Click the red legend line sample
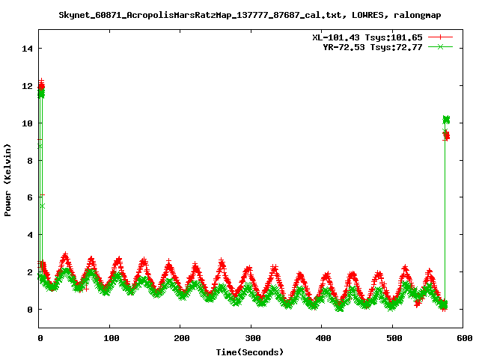479x359 pixels. 440,37
